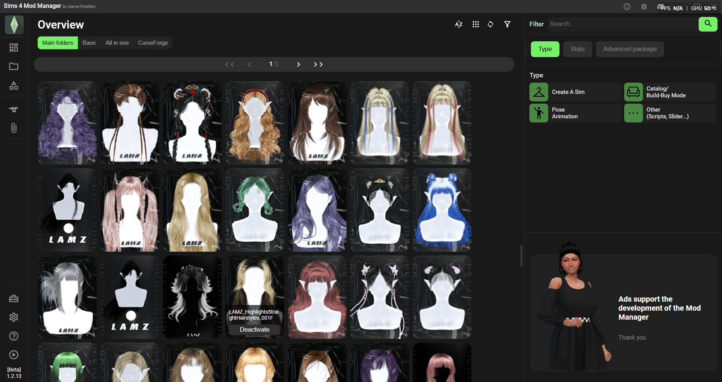
Task: Click the Catalog/Build-Buy Mode sofa icon
Action: [634, 92]
